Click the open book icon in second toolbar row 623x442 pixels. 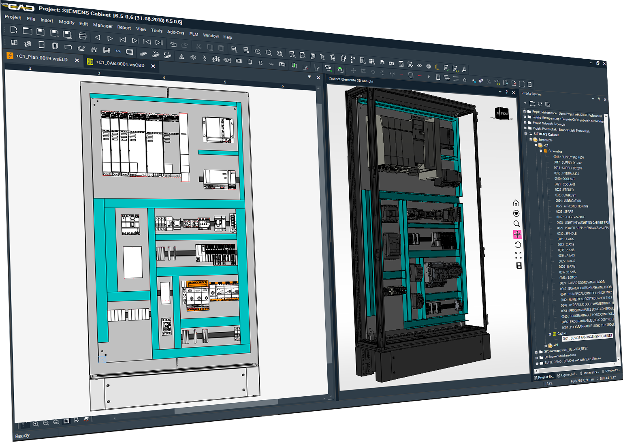[14, 43]
